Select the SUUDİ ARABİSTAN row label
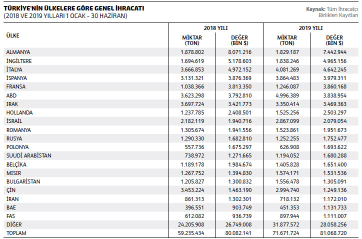The height and width of the screenshot is (239, 362). (28, 156)
